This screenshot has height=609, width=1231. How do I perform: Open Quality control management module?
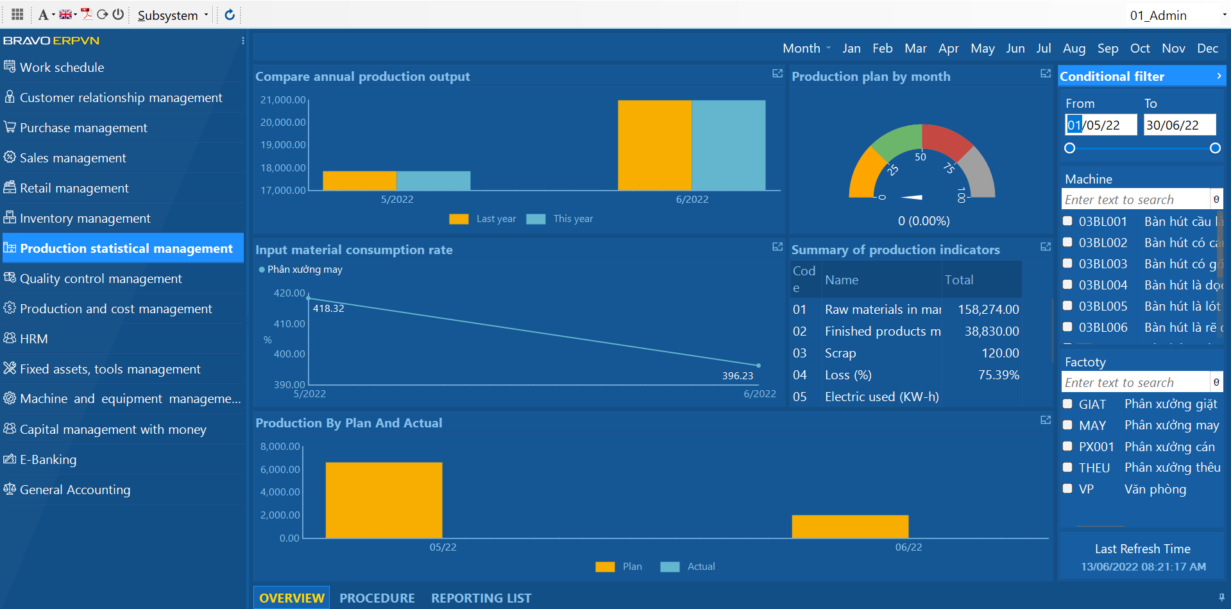pos(101,279)
